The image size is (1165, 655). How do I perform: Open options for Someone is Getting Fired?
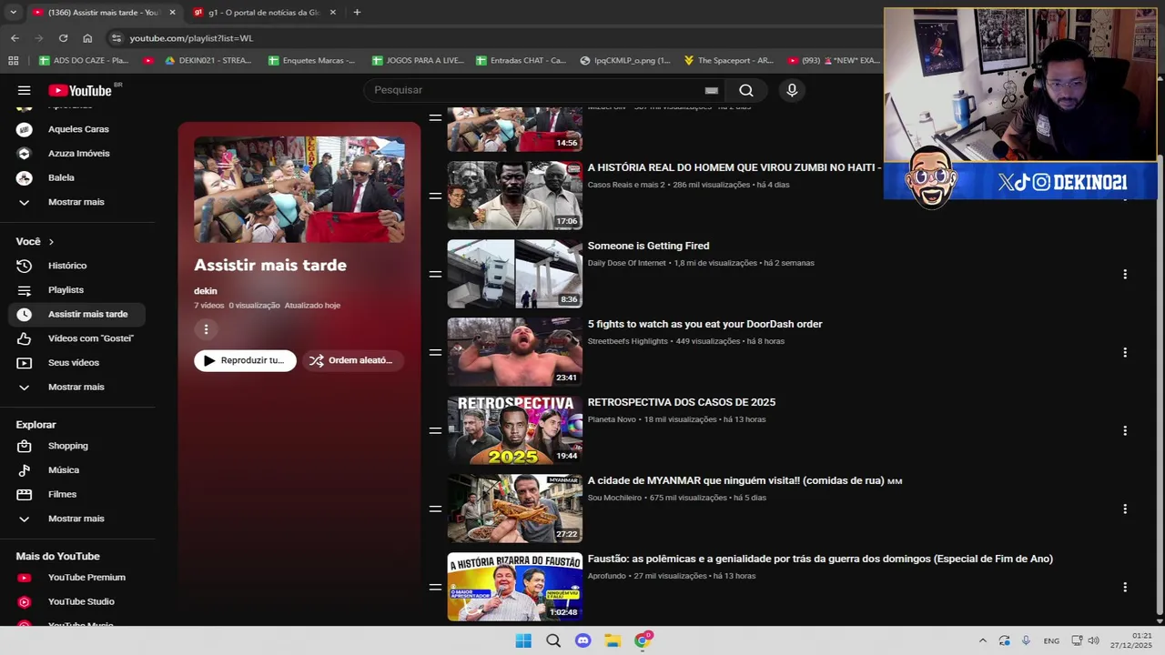(1125, 274)
